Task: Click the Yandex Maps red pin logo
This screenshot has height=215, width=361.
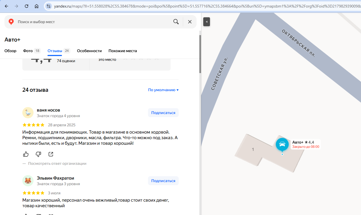Action: [x=11, y=22]
